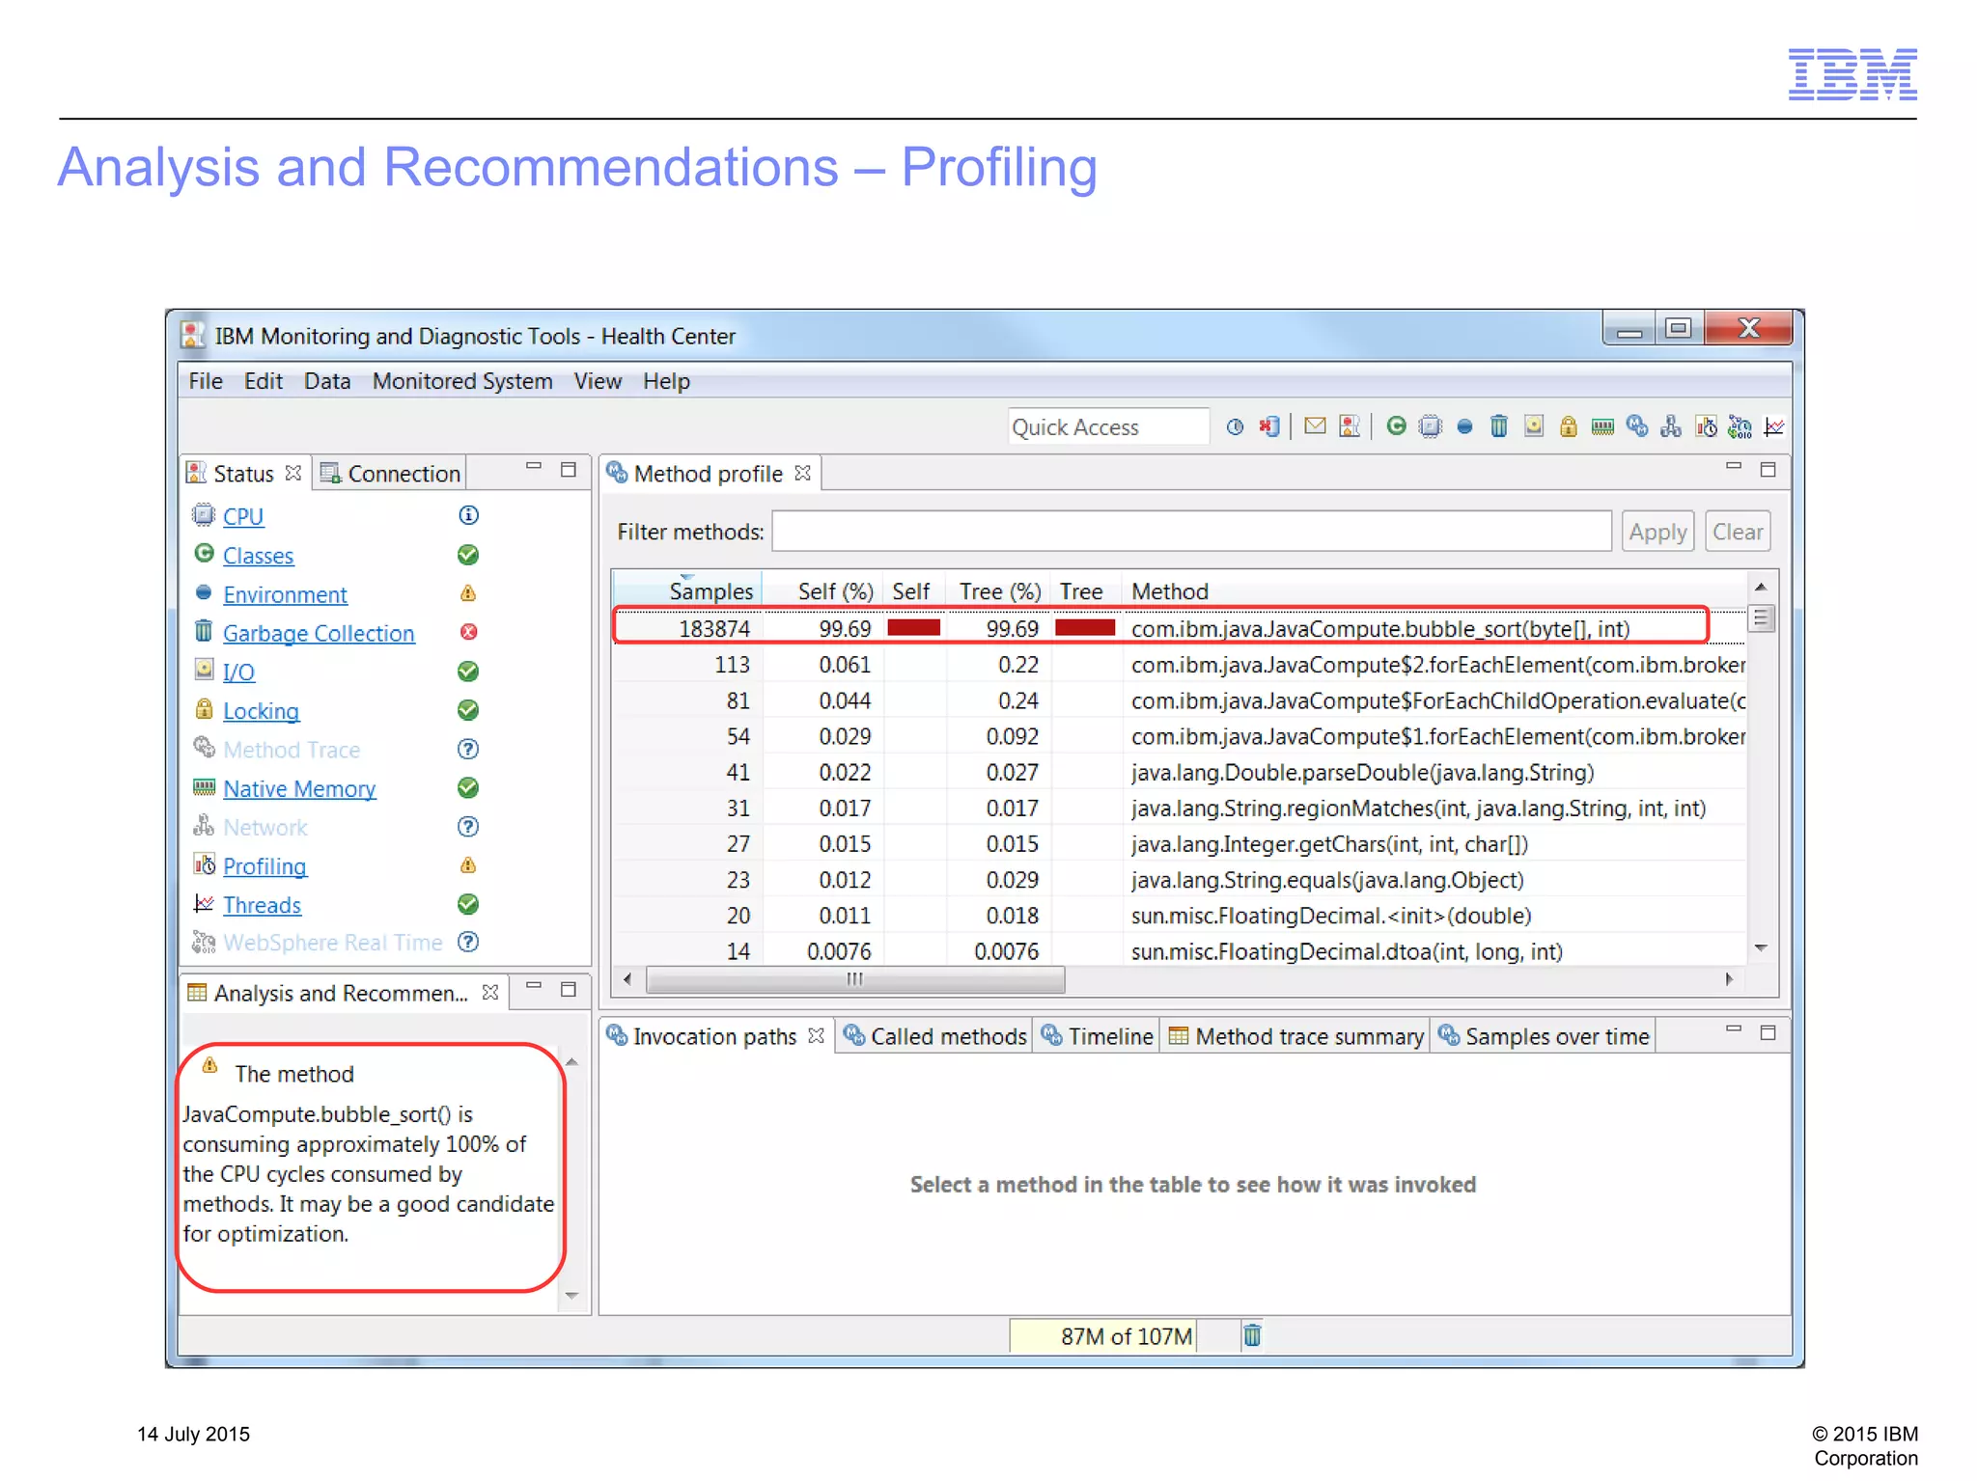Open the Classes perspective toolbar icon
Viewport: 1977px width, 1481px height.
point(1396,426)
